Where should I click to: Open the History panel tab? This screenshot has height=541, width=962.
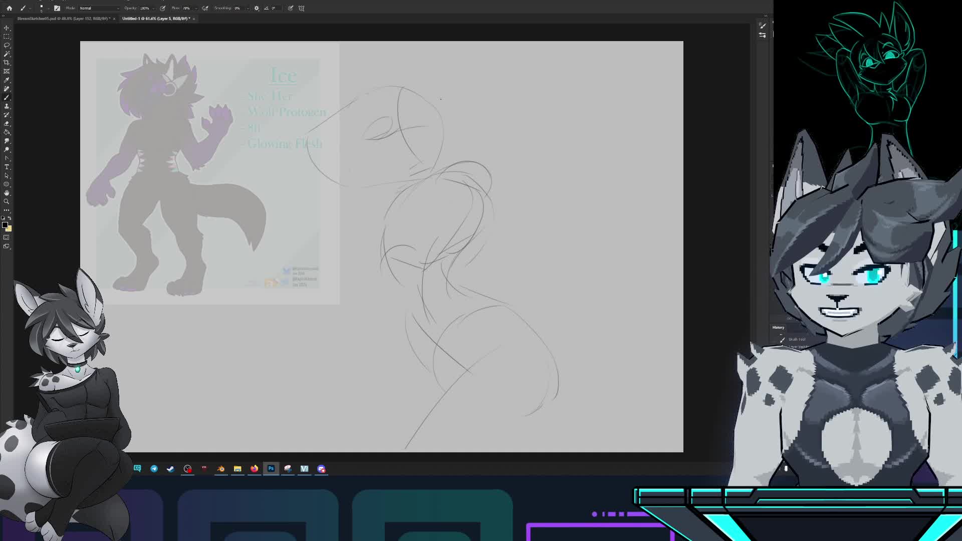click(778, 327)
